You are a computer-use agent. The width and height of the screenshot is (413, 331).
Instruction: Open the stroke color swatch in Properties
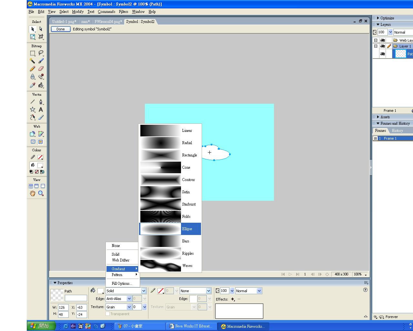coord(161,291)
